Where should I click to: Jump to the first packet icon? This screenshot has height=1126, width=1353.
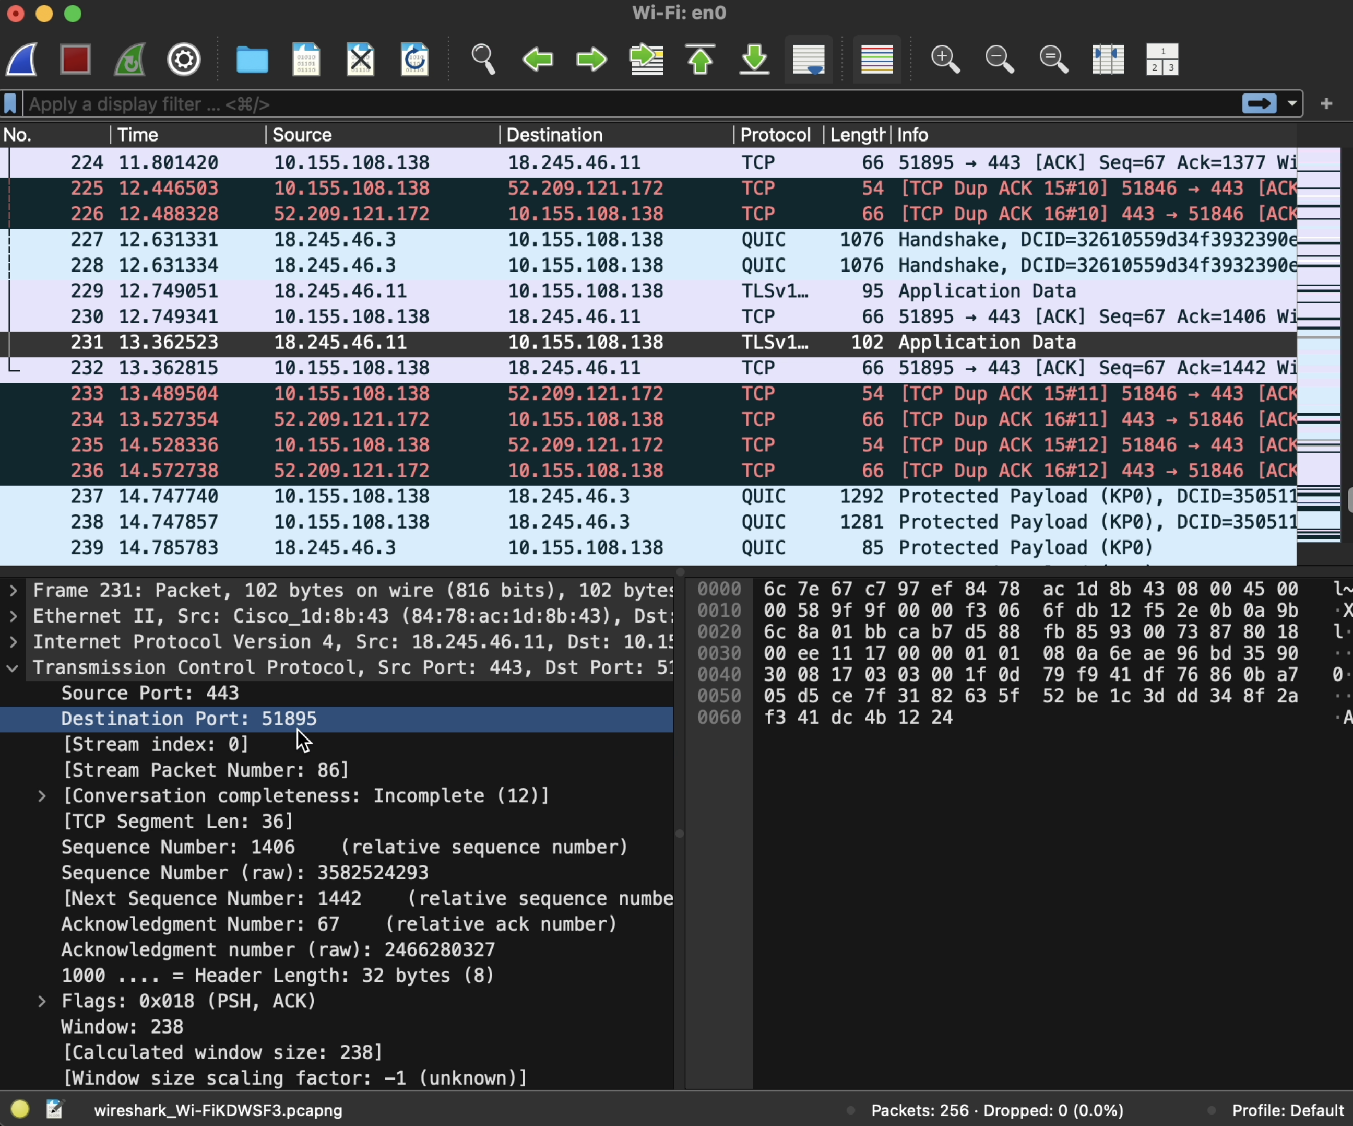pos(701,60)
